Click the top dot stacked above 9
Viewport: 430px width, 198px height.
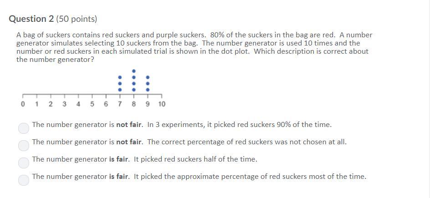tap(148, 77)
